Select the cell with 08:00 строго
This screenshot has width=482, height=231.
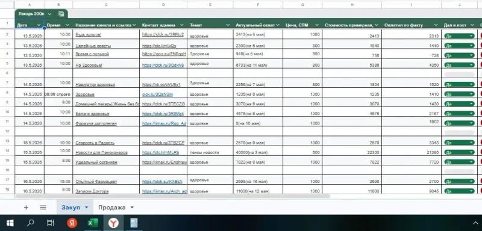pos(58,94)
